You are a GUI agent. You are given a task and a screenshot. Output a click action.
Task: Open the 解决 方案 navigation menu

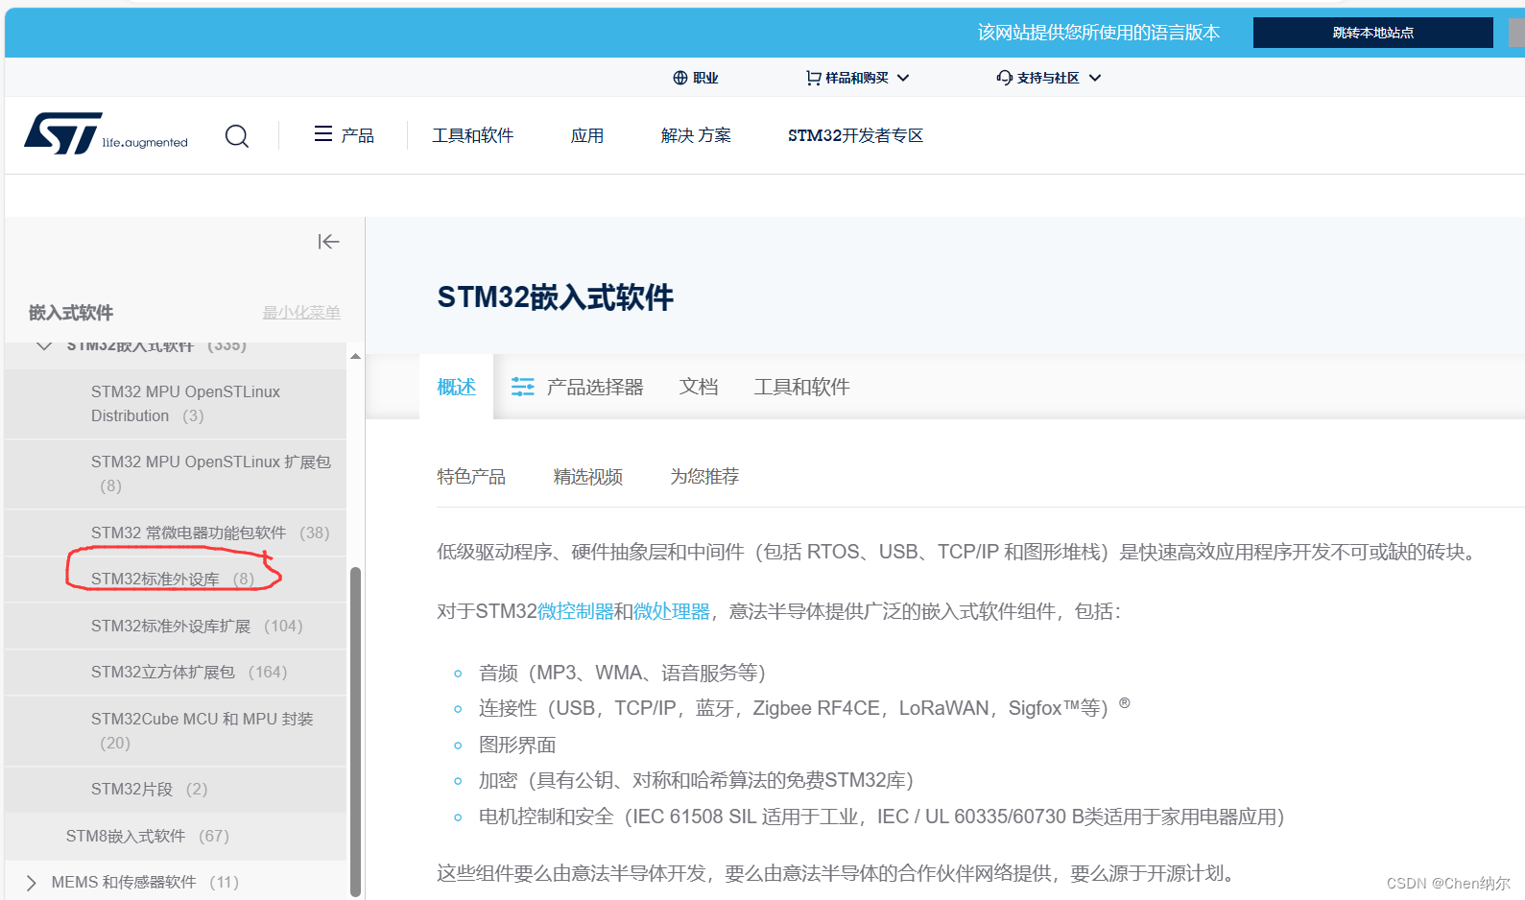696,135
